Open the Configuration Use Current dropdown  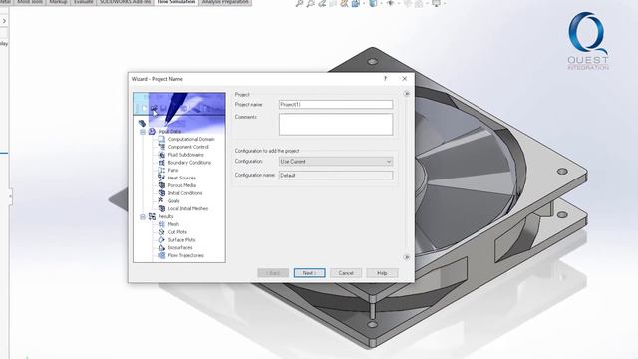click(x=336, y=162)
